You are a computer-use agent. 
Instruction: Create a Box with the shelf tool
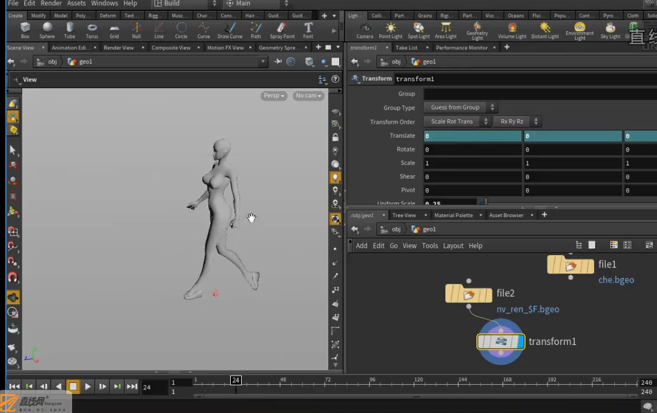[25, 31]
